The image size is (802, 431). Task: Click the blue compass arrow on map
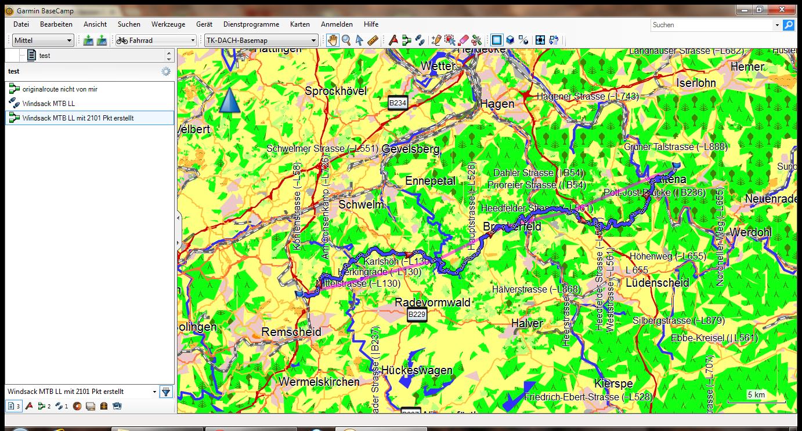pyautogui.click(x=229, y=100)
